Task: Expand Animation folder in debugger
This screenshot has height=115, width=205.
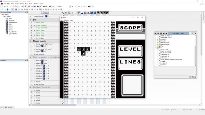Action: (x=158, y=41)
